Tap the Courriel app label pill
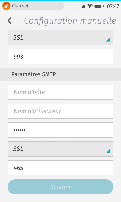 (x=33, y=6)
